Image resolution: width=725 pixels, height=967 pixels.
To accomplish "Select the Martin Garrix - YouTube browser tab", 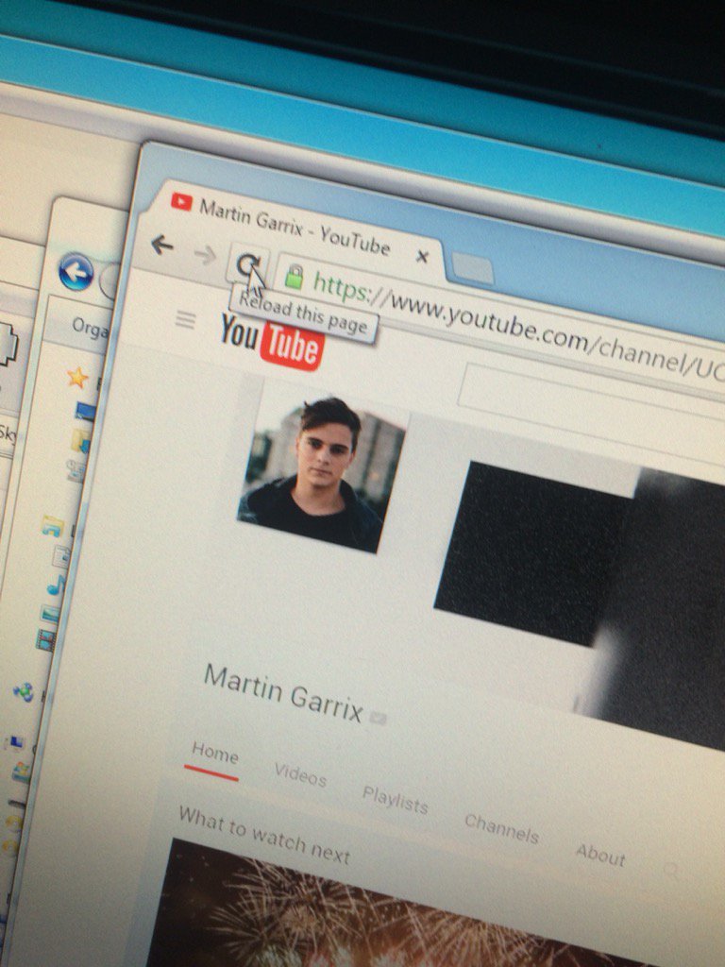I will (295, 227).
